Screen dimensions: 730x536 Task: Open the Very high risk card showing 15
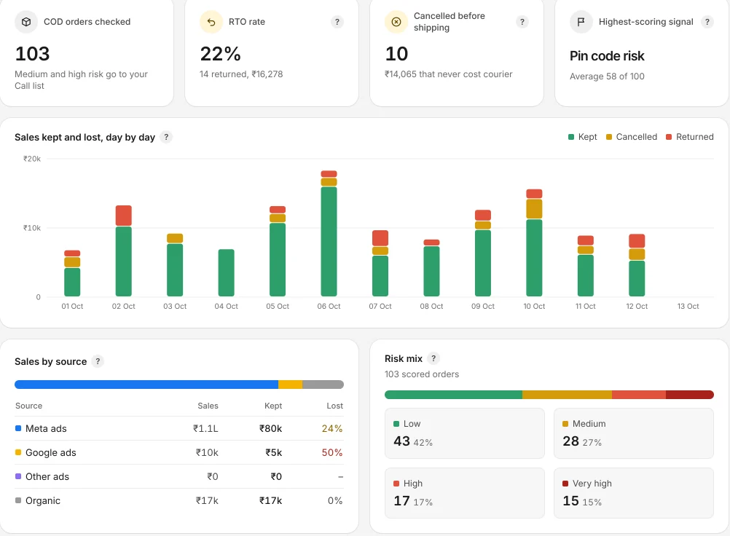pos(634,493)
